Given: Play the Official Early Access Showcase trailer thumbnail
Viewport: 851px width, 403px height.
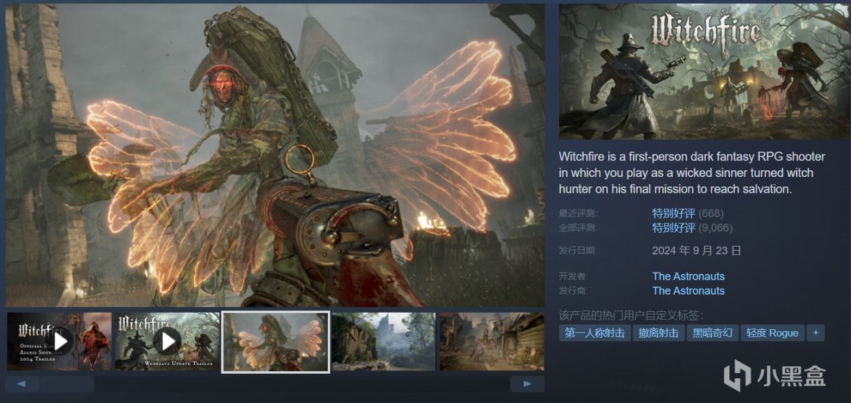Looking at the screenshot, I should [59, 342].
